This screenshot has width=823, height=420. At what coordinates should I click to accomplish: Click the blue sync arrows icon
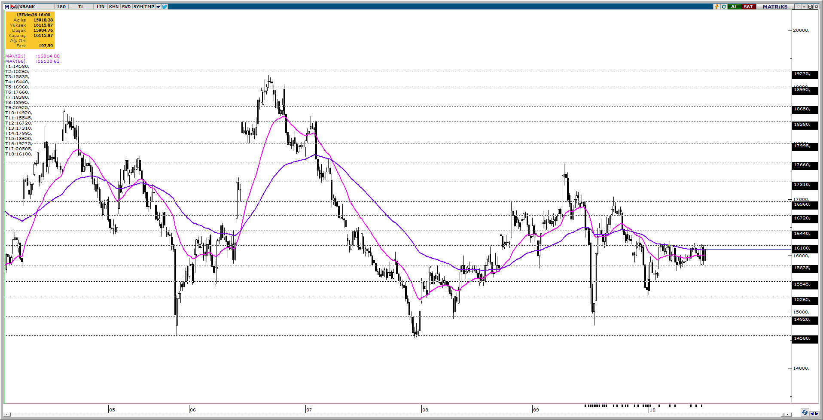(805, 412)
